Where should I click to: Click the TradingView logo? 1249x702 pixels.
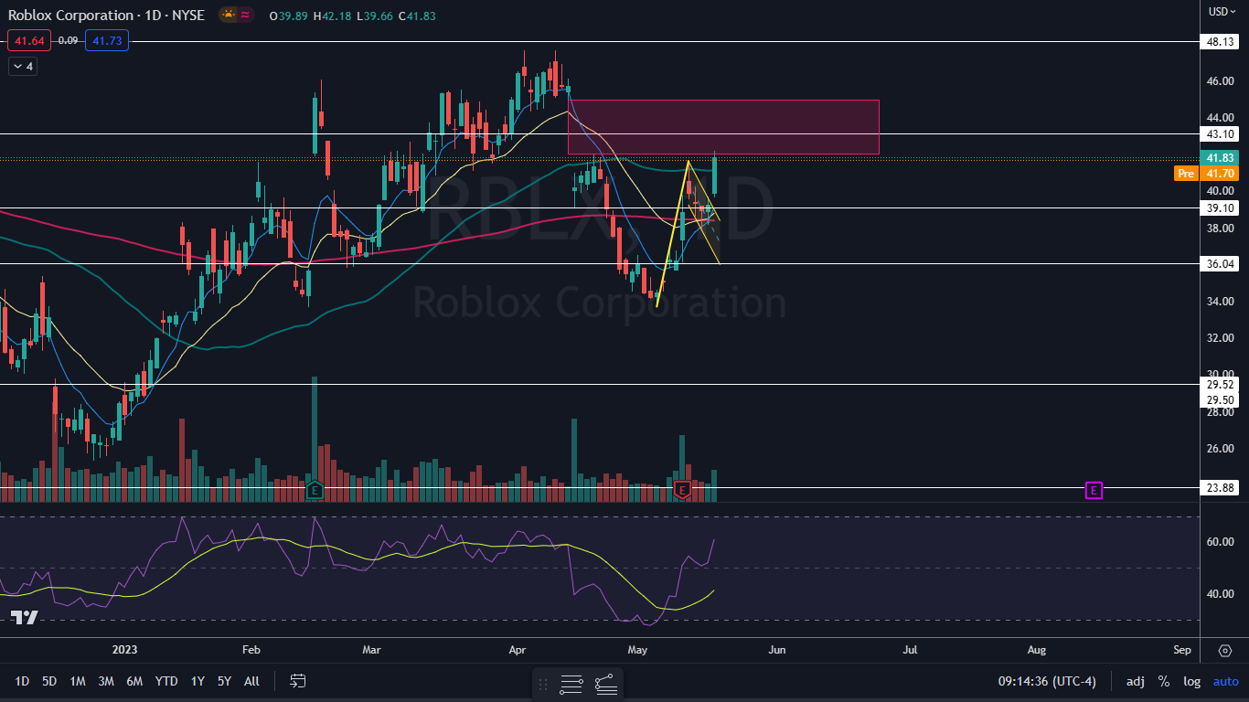25,618
